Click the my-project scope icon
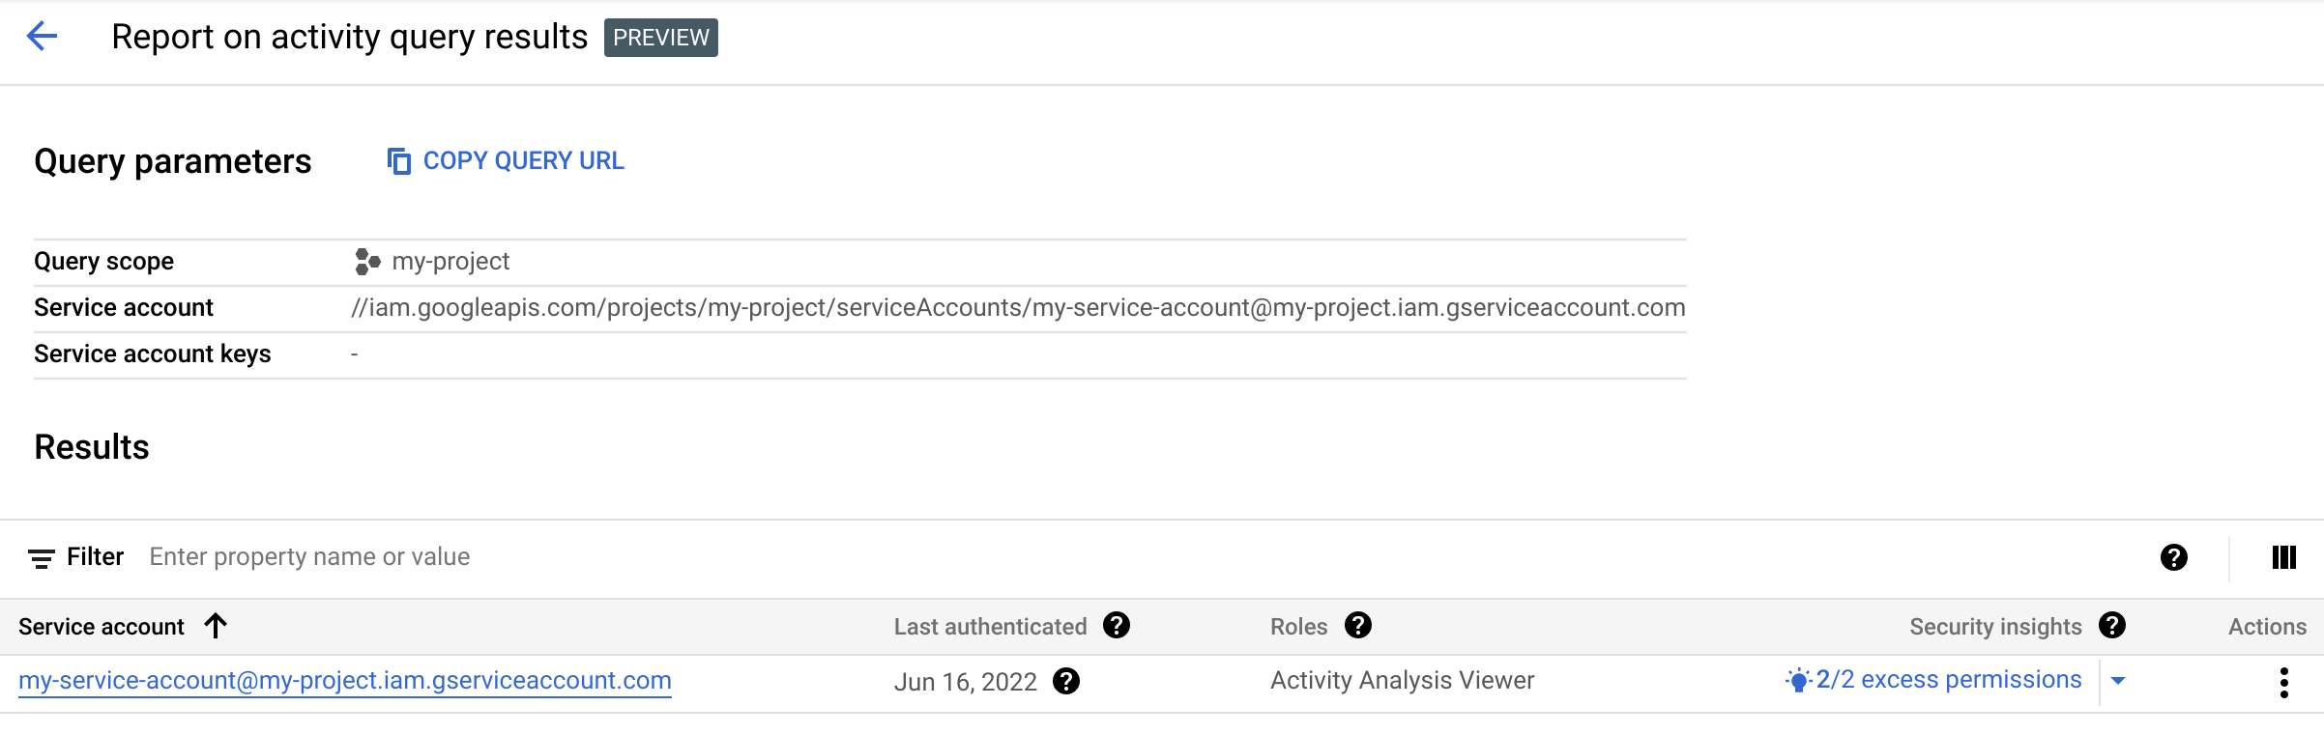This screenshot has height=734, width=2324. (x=367, y=262)
